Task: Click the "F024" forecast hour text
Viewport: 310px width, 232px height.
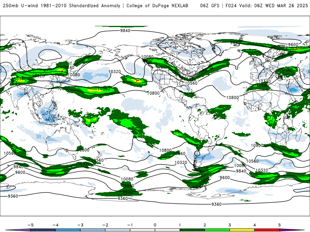Action: coord(231,6)
